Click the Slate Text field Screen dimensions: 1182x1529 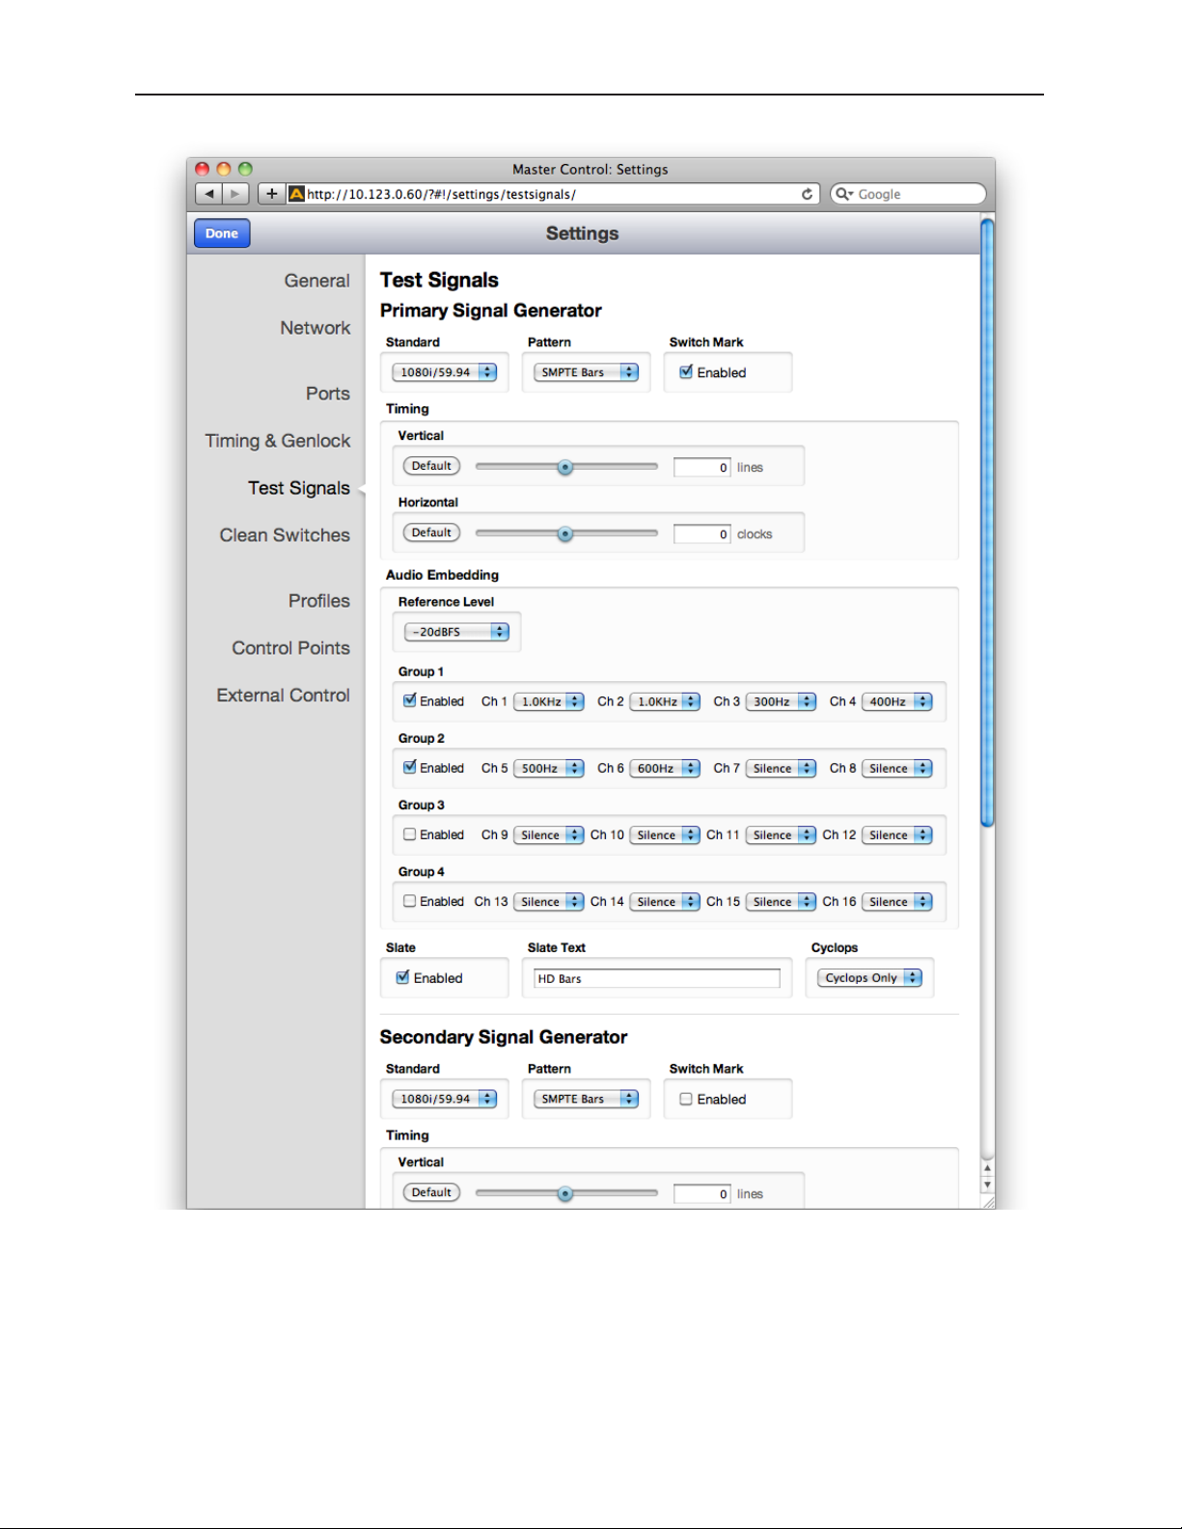click(x=656, y=978)
